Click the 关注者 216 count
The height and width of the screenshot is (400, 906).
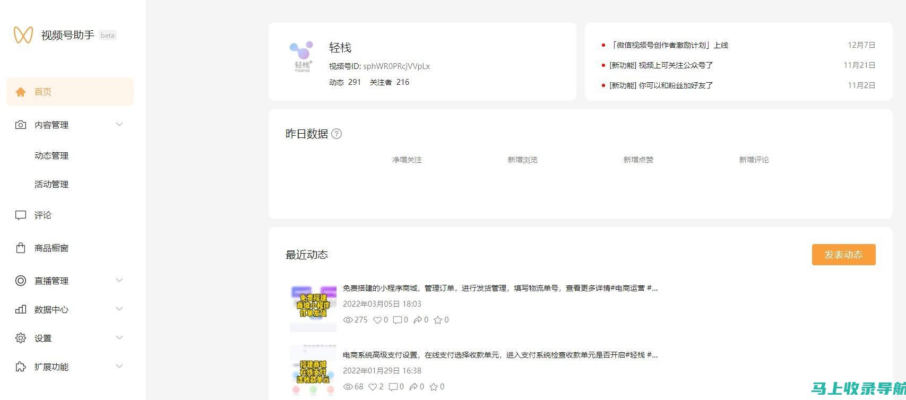(x=390, y=82)
